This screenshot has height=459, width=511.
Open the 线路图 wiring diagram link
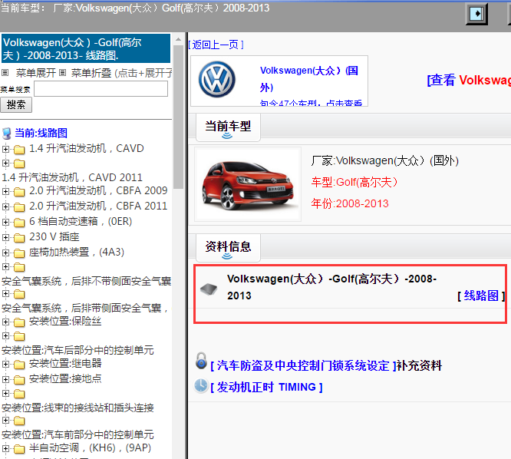[481, 296]
